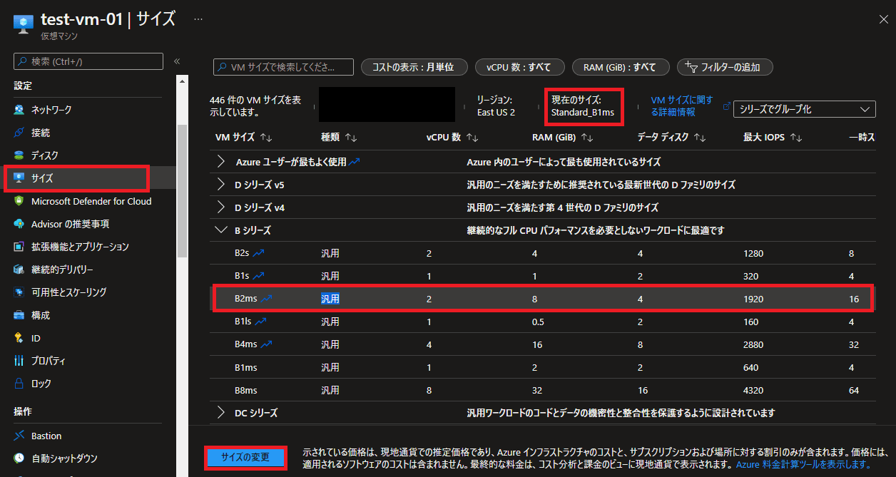Sort by the データ ディスク column header
Screen dimensions: 896x477
pos(671,137)
